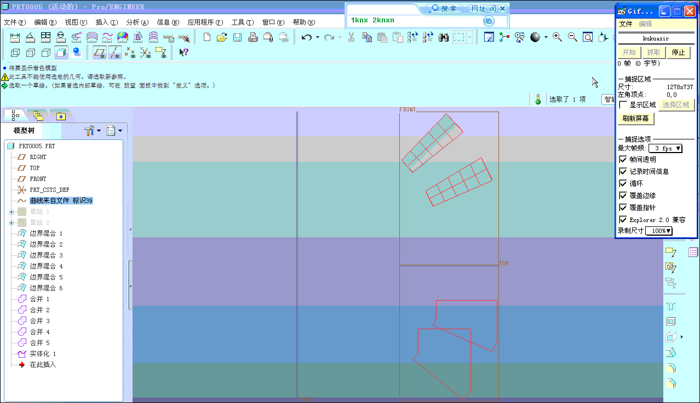The image size is (700, 403).
Task: Click the Save disk icon
Action: click(x=237, y=37)
